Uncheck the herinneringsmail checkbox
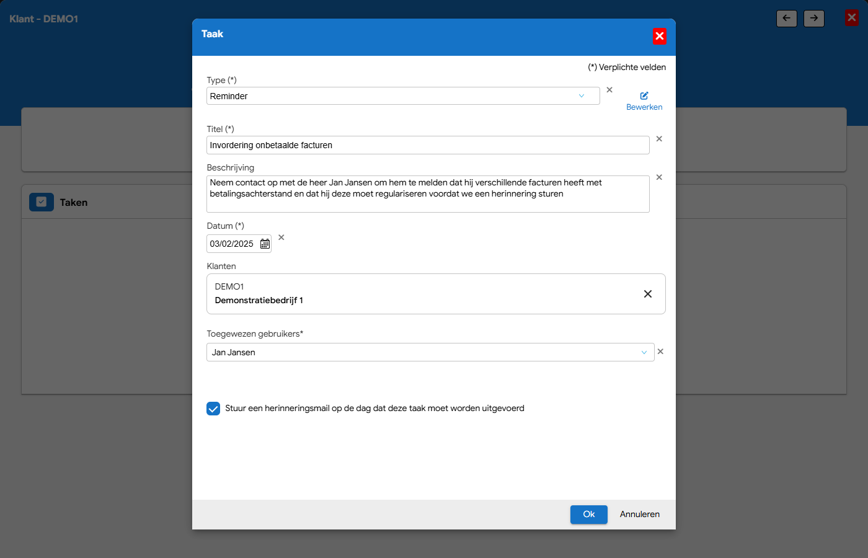Image resolution: width=868 pixels, height=558 pixels. click(x=213, y=409)
